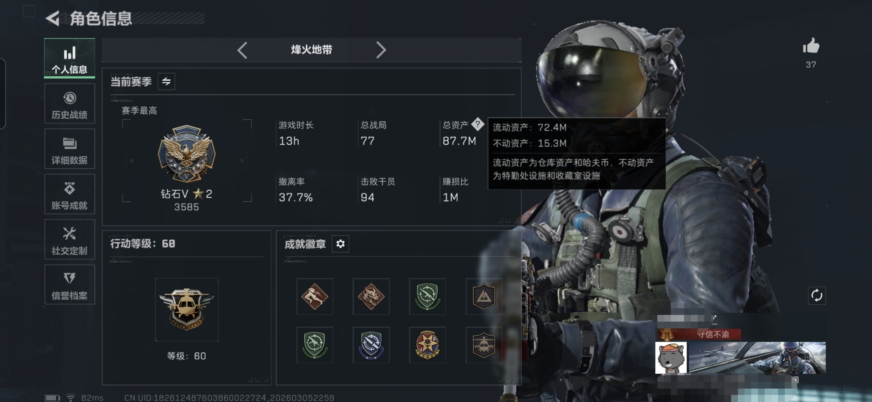Select the red star achievement badge
872x402 pixels.
click(x=427, y=345)
